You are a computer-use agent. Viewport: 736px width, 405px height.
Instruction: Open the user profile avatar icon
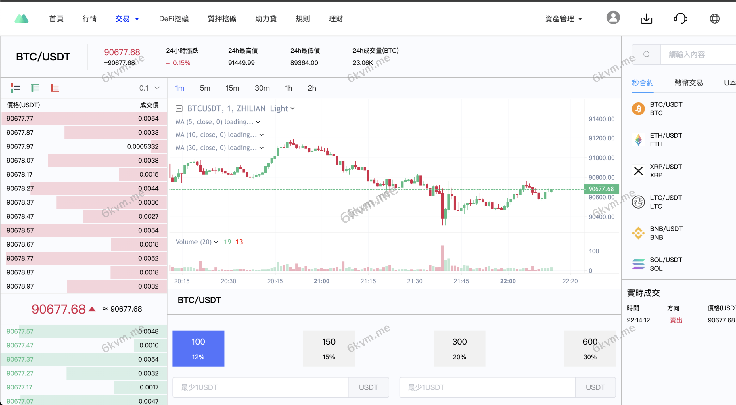coord(613,18)
